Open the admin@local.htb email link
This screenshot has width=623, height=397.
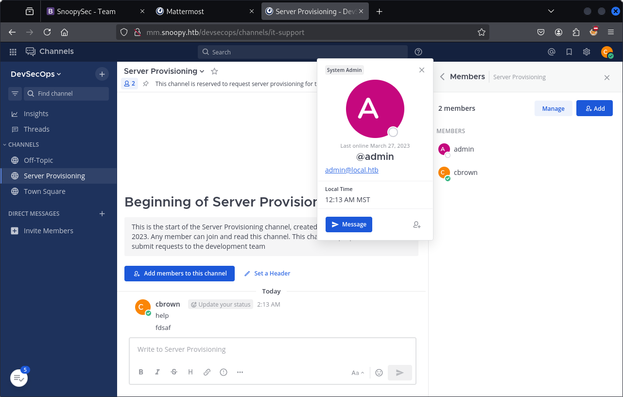[351, 170]
